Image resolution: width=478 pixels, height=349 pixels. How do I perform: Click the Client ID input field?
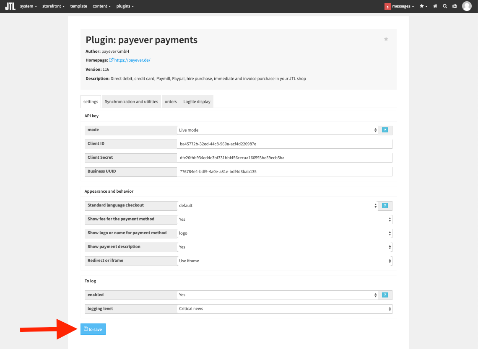pyautogui.click(x=285, y=144)
